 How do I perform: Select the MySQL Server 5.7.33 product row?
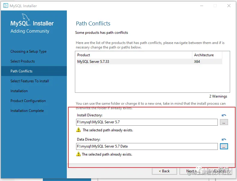(149, 62)
